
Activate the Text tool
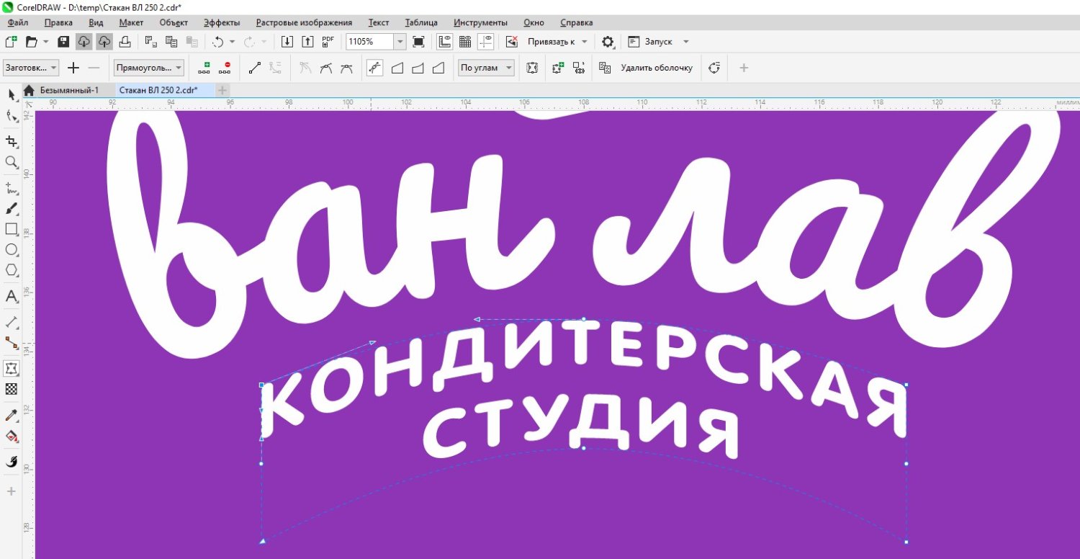coord(12,296)
